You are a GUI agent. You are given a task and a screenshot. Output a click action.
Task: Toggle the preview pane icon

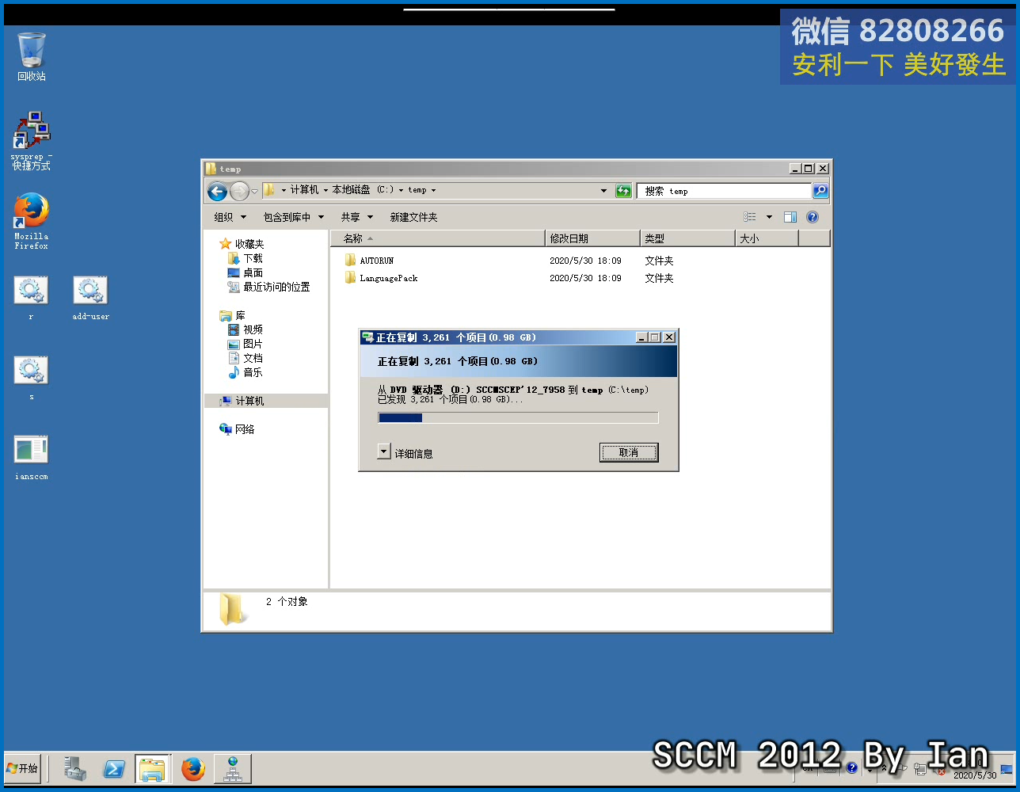tap(790, 217)
